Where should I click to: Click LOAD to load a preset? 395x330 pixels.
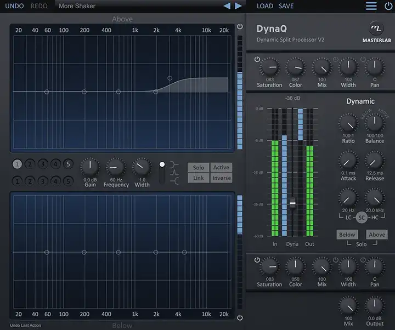(265, 6)
